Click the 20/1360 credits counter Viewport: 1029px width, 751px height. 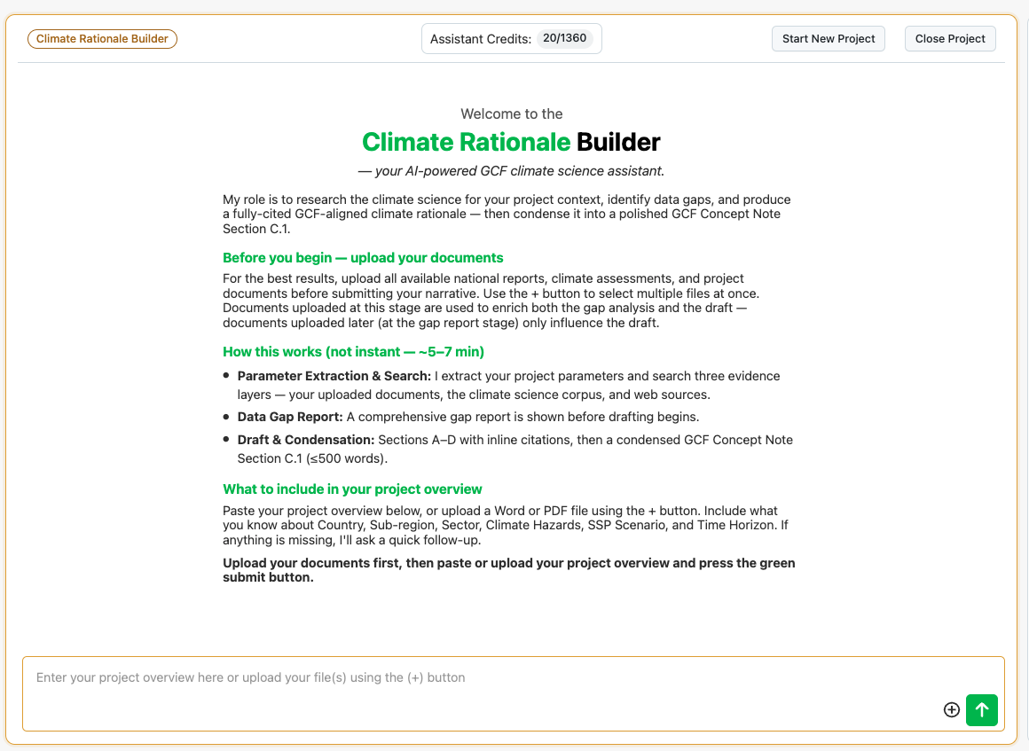(564, 38)
